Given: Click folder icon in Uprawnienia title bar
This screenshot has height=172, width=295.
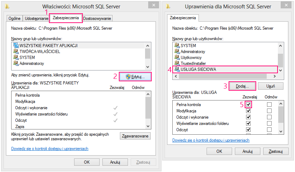Looking at the screenshot, I should (168, 6).
